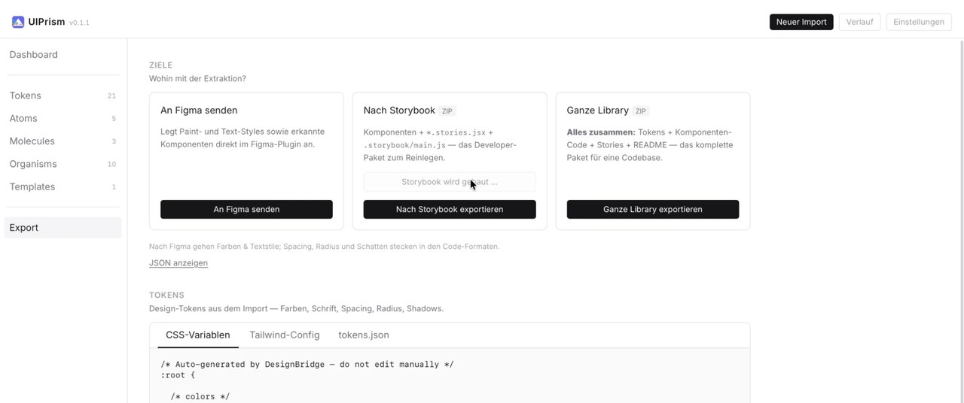
Task: Click the ZIP badge next to Ganze Library
Action: (641, 111)
